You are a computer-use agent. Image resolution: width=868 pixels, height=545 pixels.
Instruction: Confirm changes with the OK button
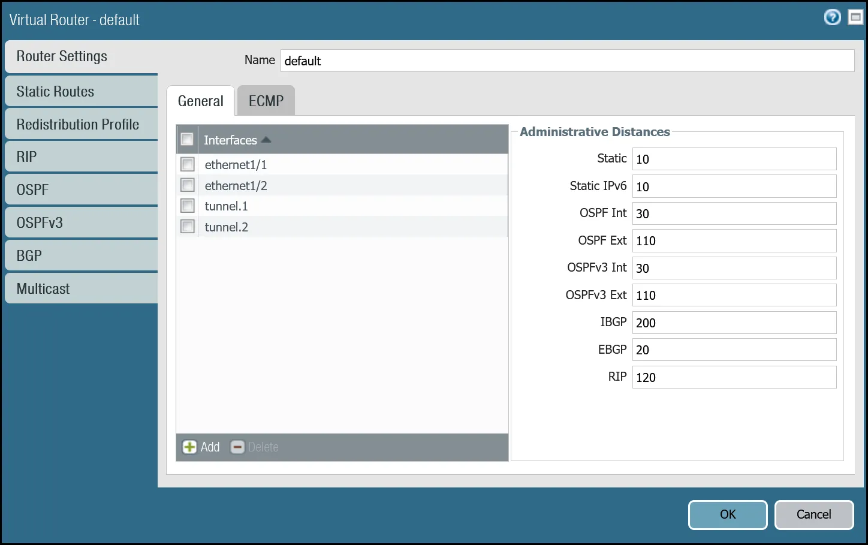coord(727,514)
